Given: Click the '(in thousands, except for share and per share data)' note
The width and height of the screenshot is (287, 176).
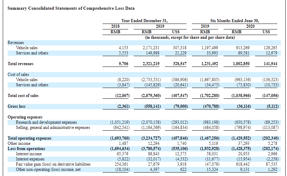Looking at the screenshot, I should (190, 37).
